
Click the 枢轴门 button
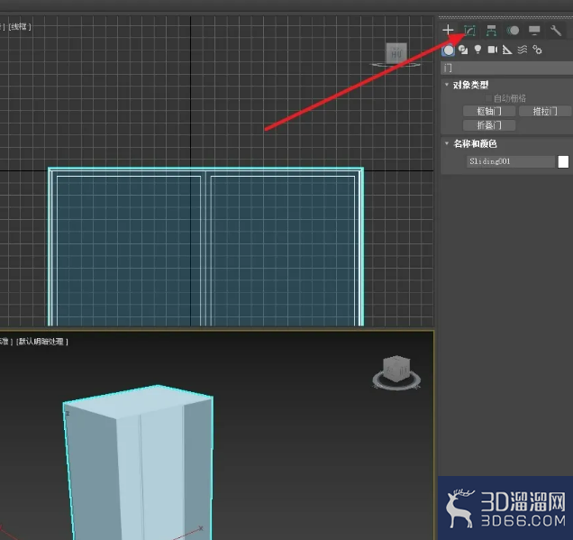pyautogui.click(x=489, y=111)
